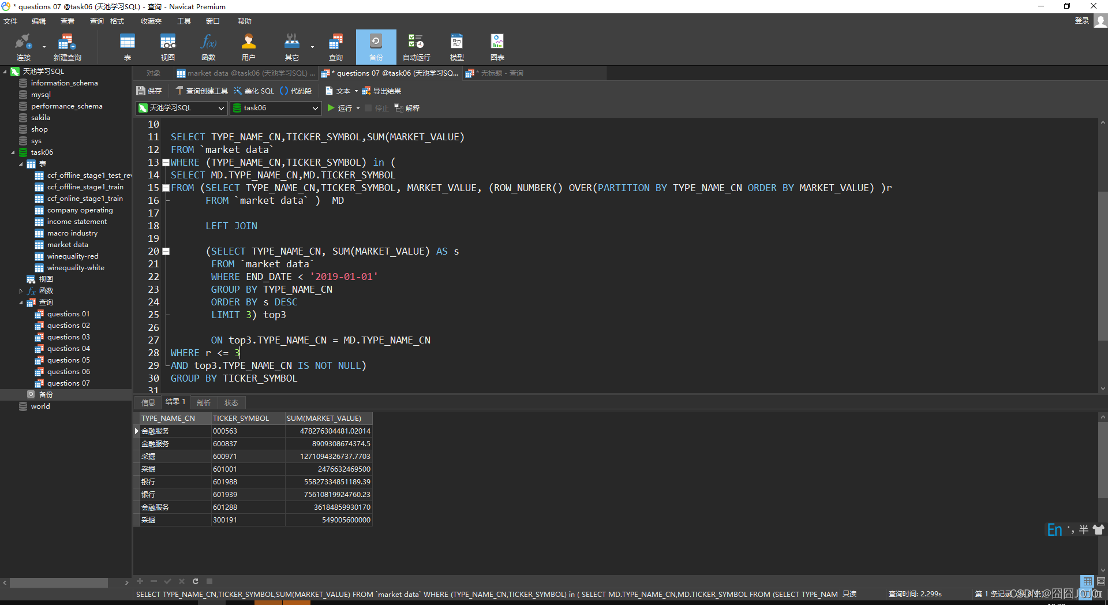Expand the 函数 functions node

21,291
